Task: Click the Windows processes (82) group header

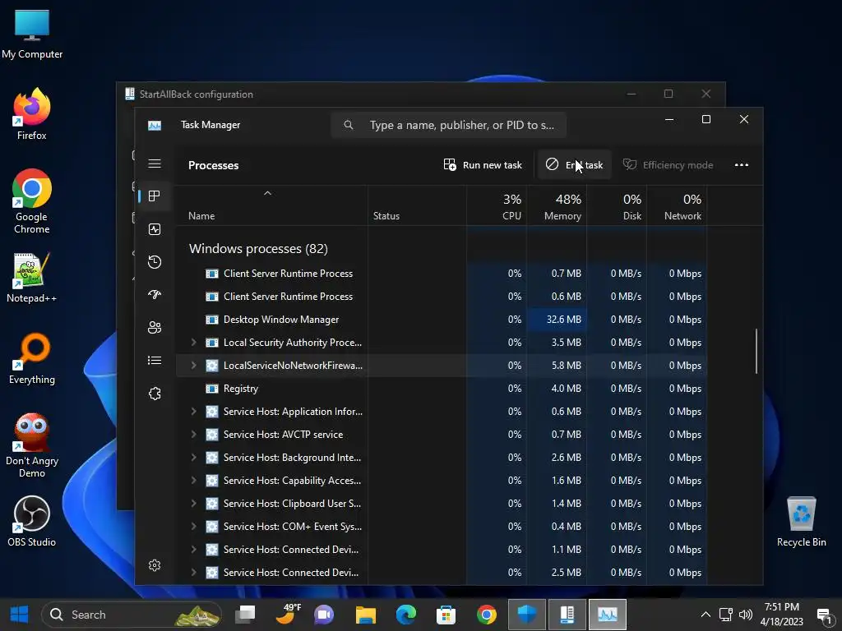Action: tap(258, 248)
